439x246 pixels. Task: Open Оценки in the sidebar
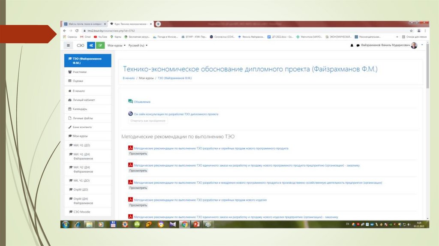click(87, 81)
